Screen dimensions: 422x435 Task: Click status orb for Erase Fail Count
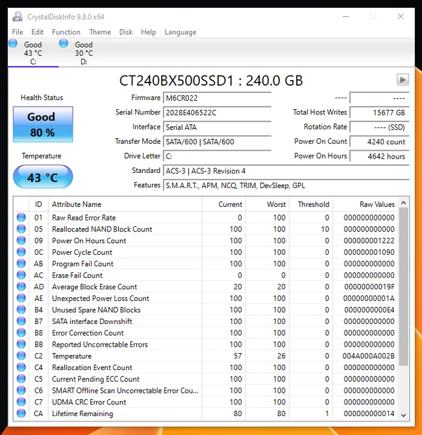coord(21,275)
